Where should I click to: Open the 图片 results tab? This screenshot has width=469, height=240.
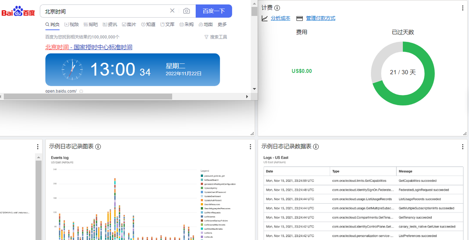point(129,25)
